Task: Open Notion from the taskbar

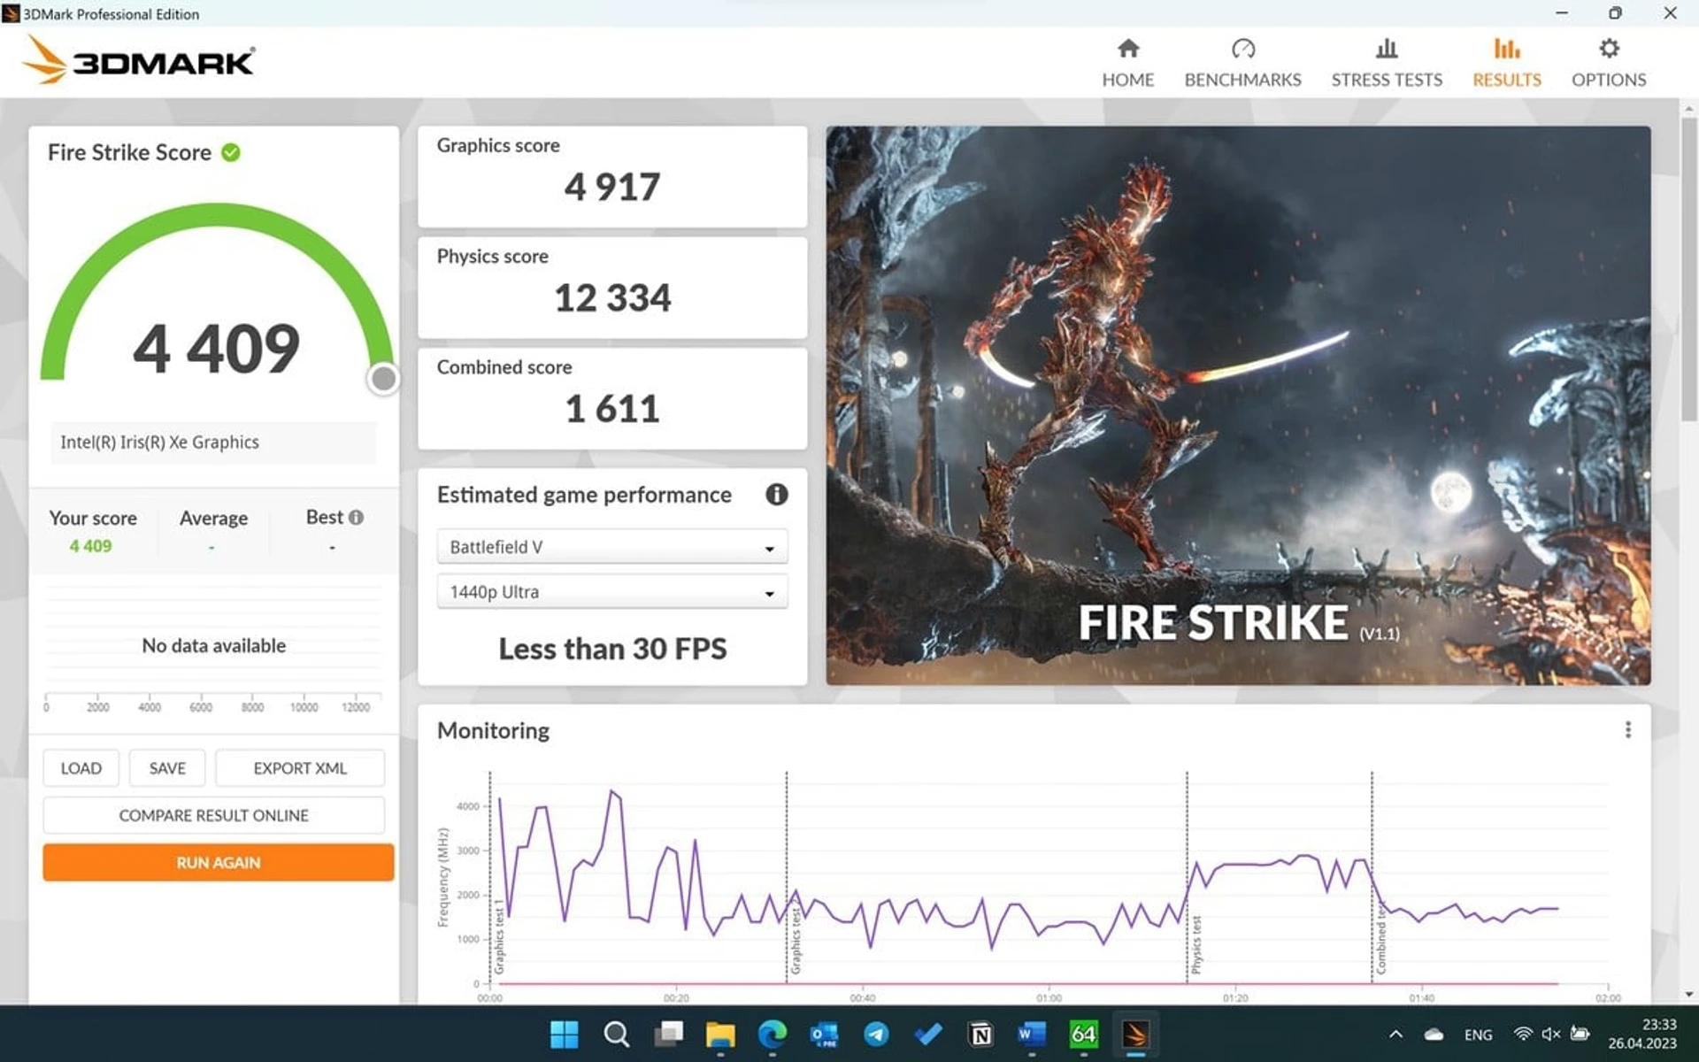Action: [980, 1034]
